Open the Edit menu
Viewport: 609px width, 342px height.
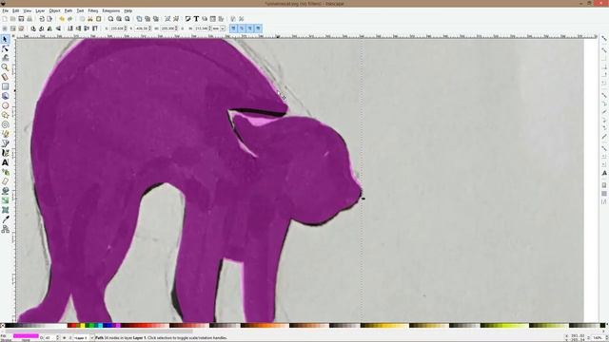click(x=15, y=10)
